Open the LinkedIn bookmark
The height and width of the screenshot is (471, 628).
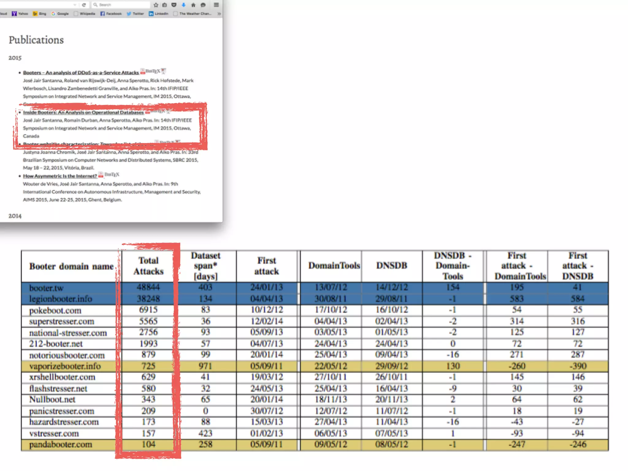click(x=159, y=13)
